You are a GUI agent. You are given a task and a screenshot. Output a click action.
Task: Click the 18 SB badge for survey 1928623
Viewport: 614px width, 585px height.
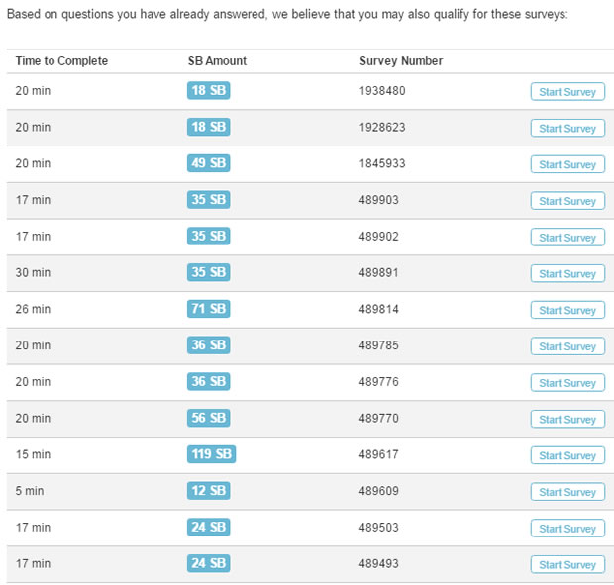(x=208, y=127)
